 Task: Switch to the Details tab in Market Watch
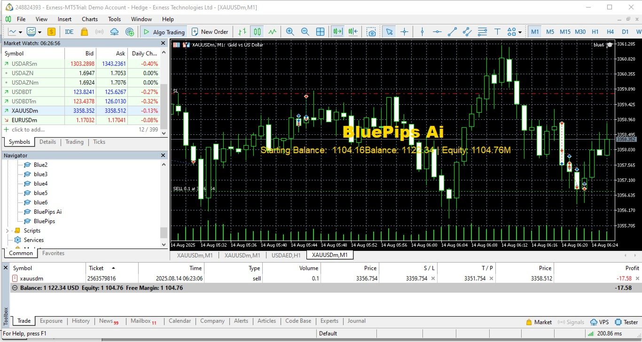click(x=47, y=142)
